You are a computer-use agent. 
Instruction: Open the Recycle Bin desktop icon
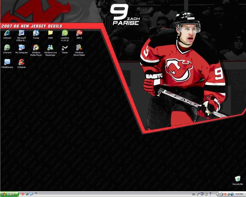(238, 180)
